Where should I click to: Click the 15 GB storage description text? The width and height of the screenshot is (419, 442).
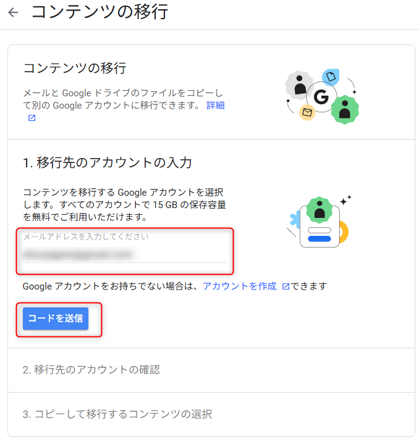click(124, 205)
